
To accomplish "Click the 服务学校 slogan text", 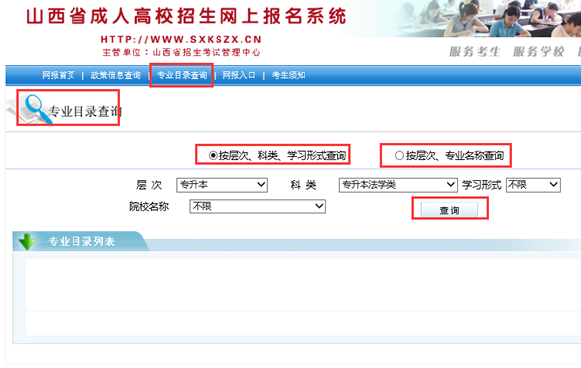I will [538, 52].
